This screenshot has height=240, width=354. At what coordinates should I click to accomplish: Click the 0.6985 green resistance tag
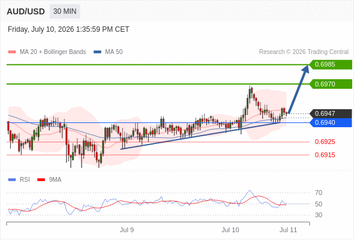pos(331,65)
